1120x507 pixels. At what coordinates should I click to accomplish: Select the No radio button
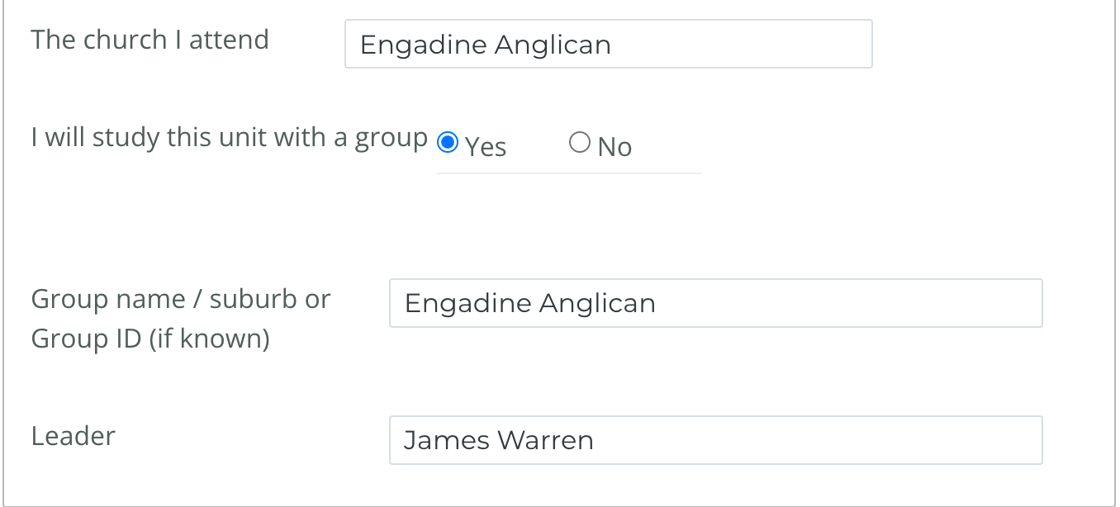point(580,143)
